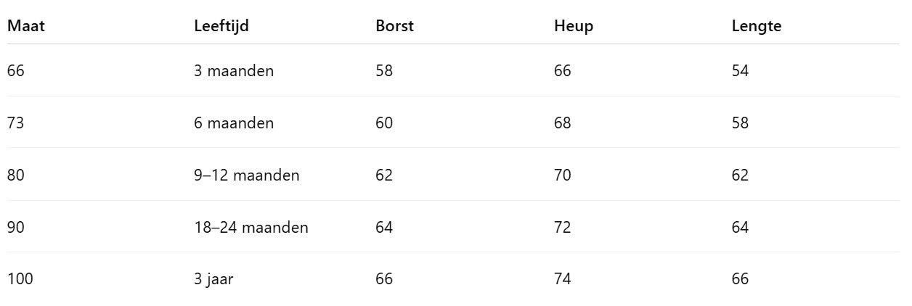Click the Leeftijd column header
912x306 pixels.
(x=221, y=26)
